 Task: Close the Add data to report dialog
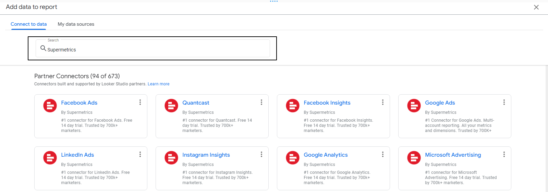(536, 7)
